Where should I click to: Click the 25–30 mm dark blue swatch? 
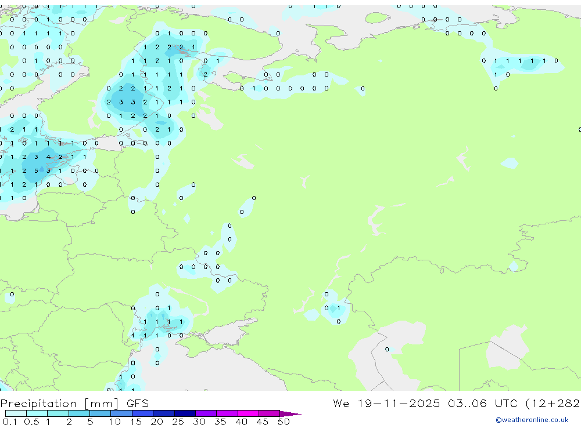185,413
